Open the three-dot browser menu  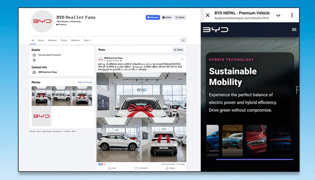[292, 15]
